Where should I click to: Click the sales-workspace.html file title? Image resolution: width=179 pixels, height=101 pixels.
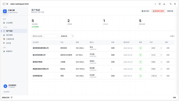coord(19,4)
